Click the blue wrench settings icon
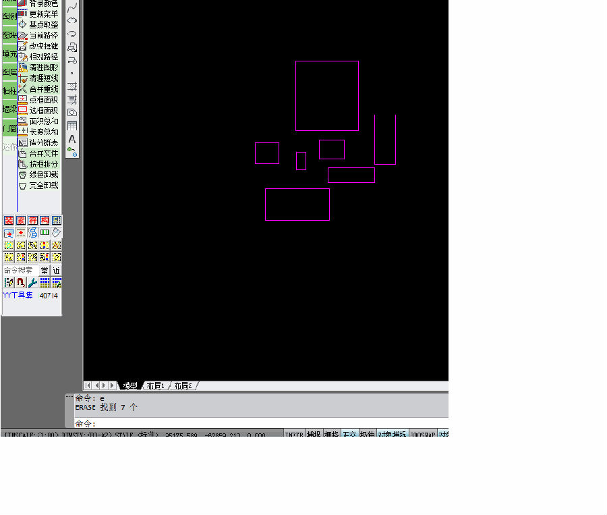Image resolution: width=607 pixels, height=515 pixels. pos(33,283)
